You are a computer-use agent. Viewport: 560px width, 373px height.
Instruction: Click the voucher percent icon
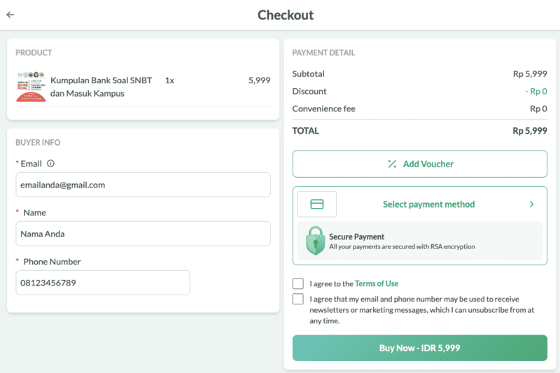[x=392, y=164]
